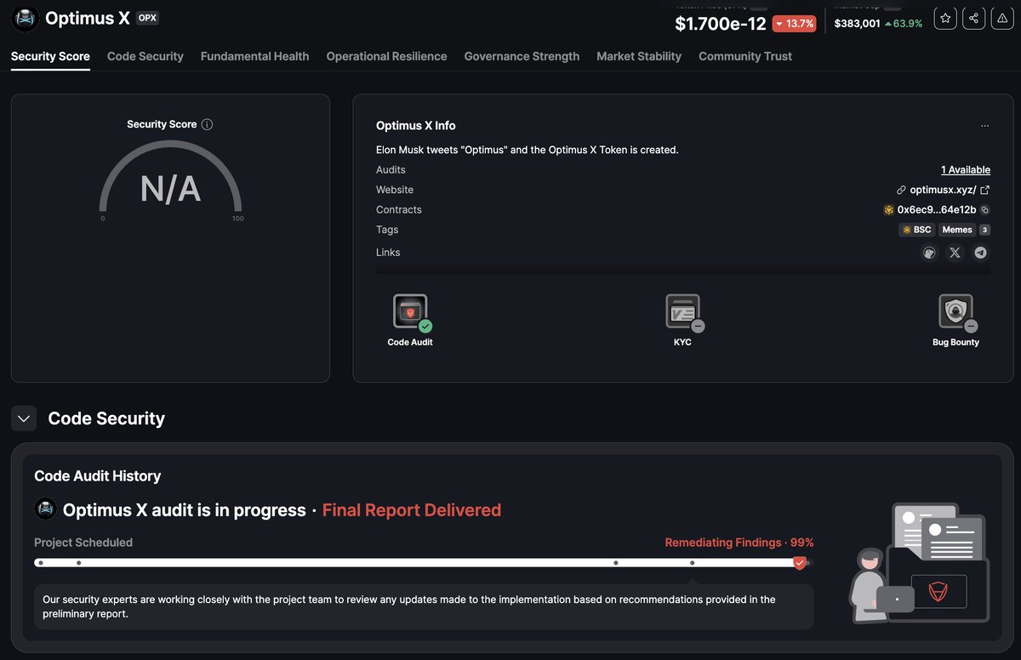Viewport: 1021px width, 660px height.
Task: Open the CoinGecko link icon
Action: tap(929, 253)
